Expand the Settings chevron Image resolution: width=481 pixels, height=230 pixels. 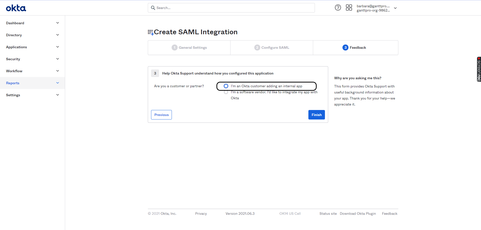pyautogui.click(x=58, y=95)
